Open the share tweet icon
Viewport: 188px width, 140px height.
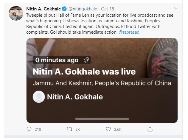150,129
